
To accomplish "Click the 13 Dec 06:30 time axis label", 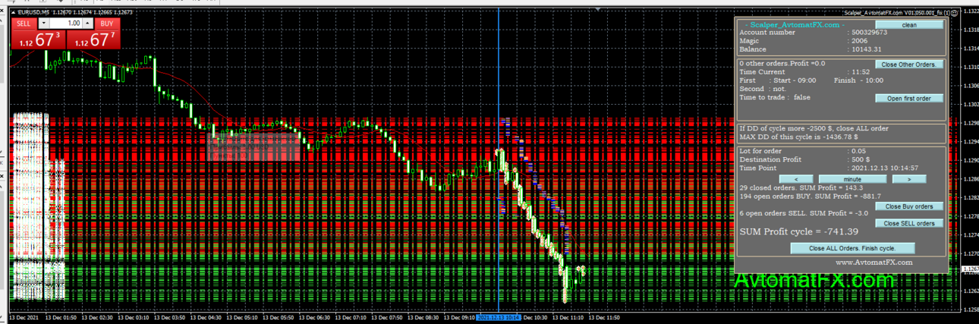I will [x=316, y=318].
